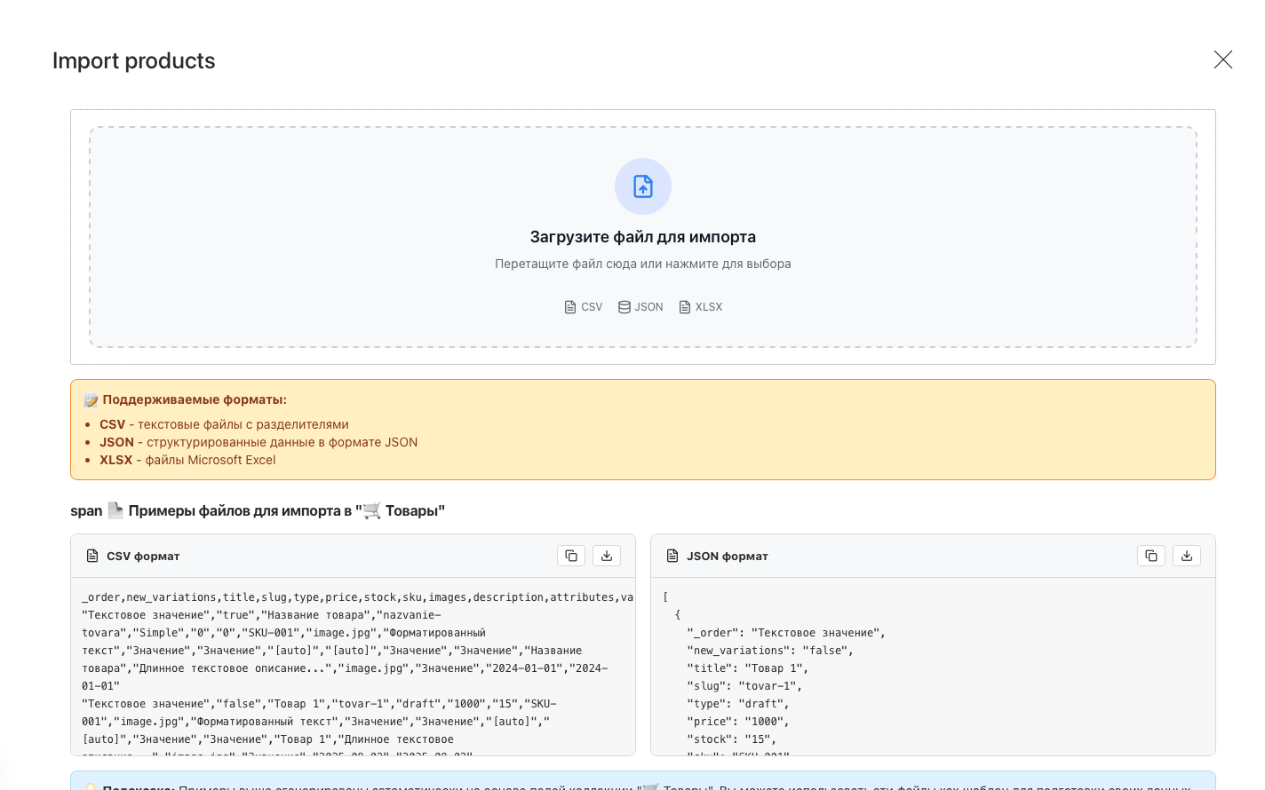Click the CSV file type icon

(x=570, y=307)
